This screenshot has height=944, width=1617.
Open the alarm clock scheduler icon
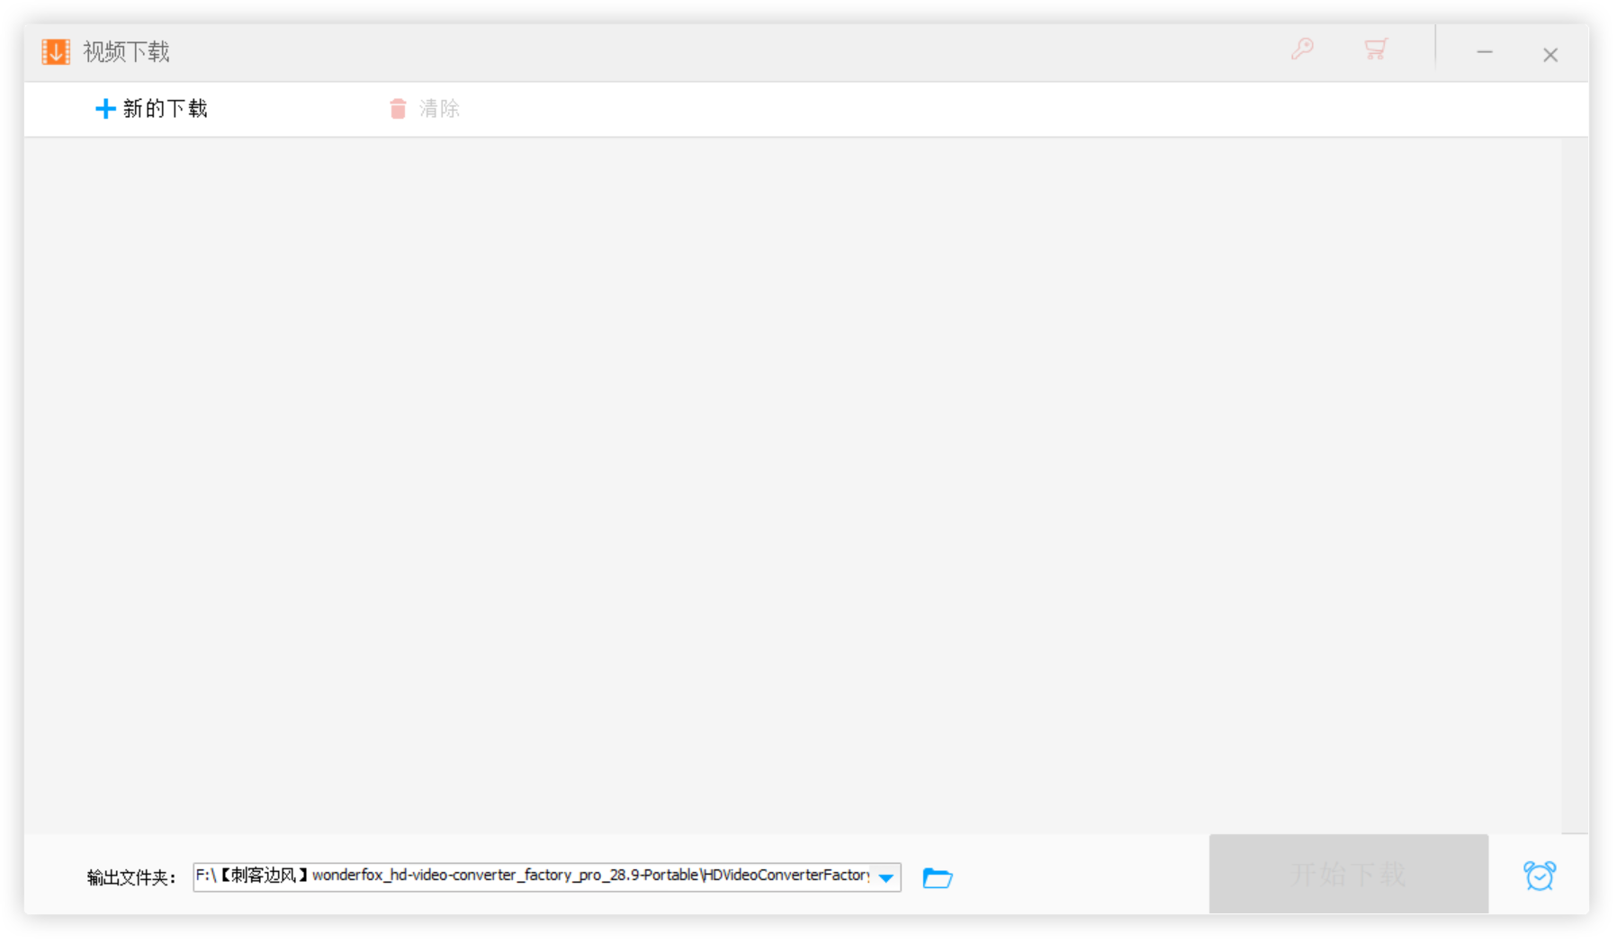point(1540,875)
